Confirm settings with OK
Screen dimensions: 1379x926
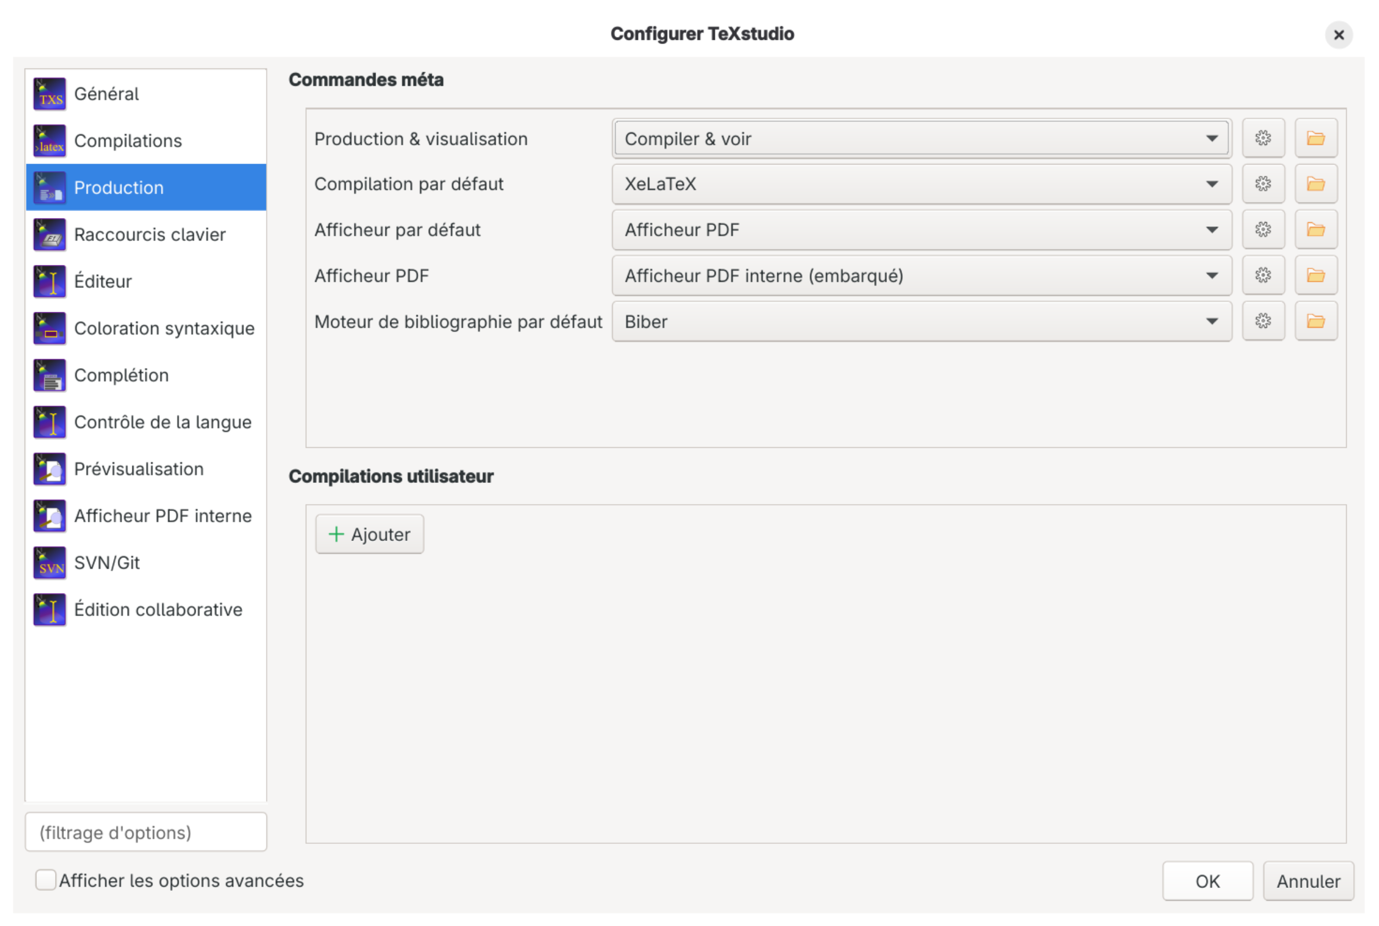click(x=1207, y=880)
